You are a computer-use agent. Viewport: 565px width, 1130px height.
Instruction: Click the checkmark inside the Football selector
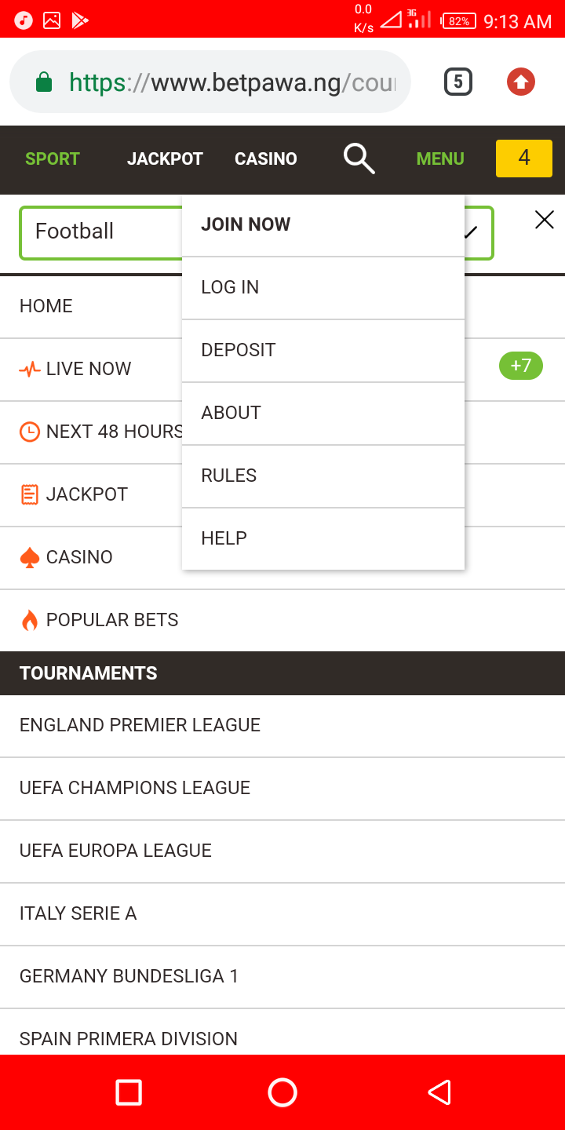(471, 232)
